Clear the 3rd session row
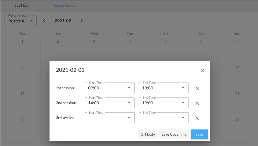 tap(197, 118)
